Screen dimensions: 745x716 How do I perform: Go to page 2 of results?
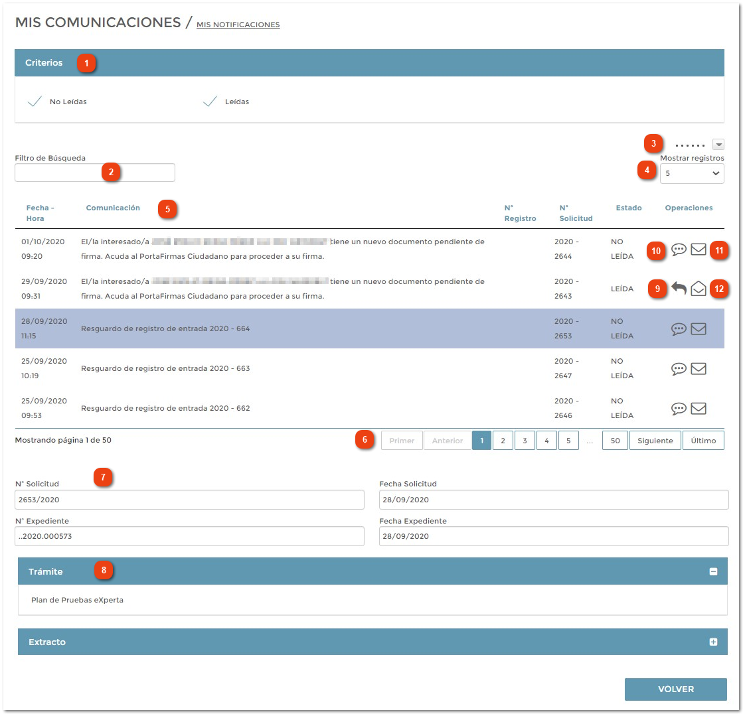click(503, 441)
